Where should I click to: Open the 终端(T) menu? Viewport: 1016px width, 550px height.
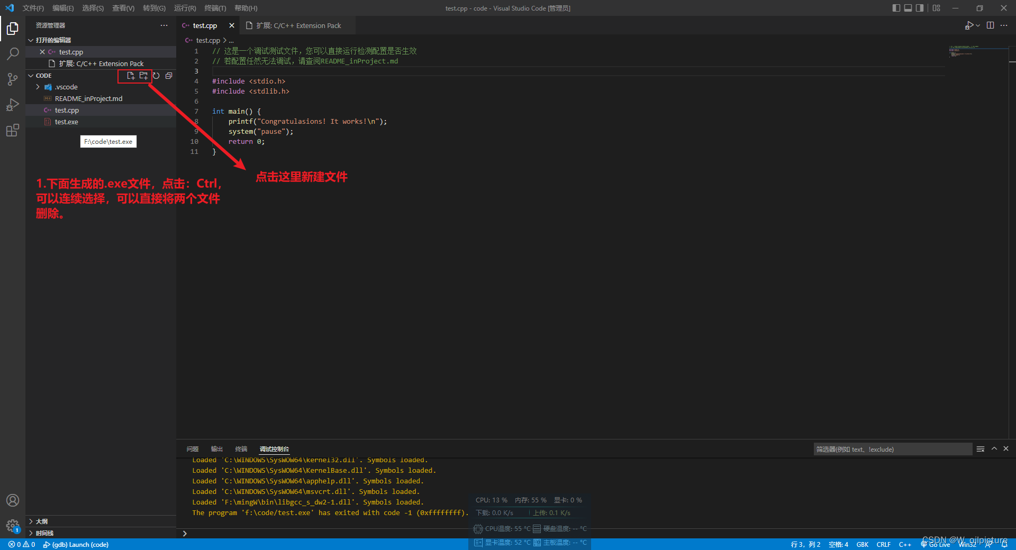tap(215, 8)
